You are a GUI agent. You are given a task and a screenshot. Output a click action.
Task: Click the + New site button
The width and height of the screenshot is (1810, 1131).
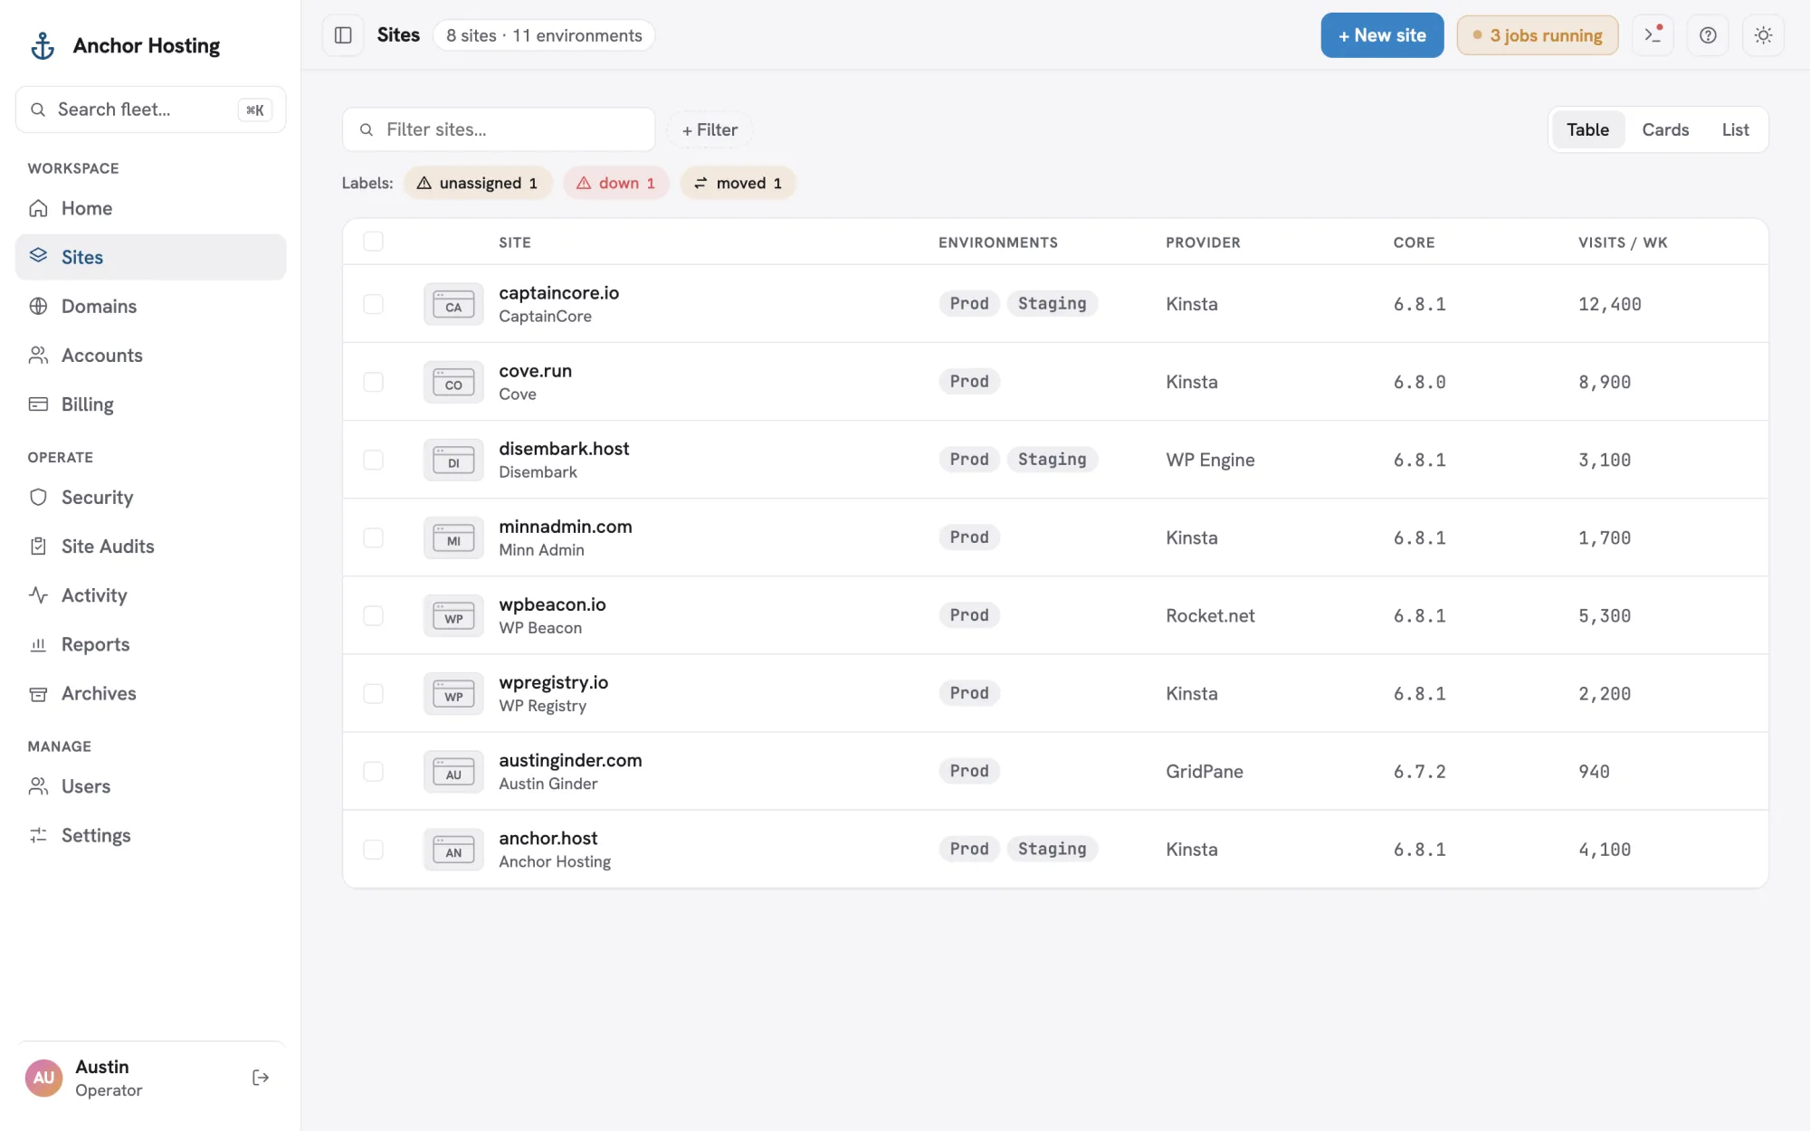[1382, 35]
